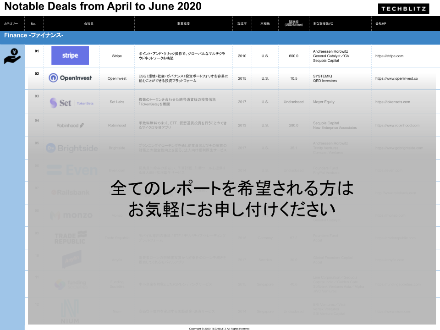Click the Meyer Equity investor text
This screenshot has height=330, width=440.
[324, 102]
